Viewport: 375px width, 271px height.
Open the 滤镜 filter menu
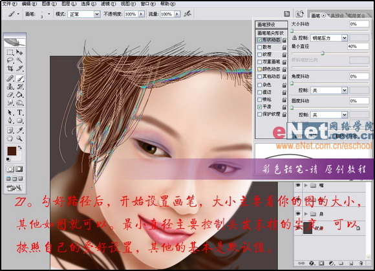108,4
